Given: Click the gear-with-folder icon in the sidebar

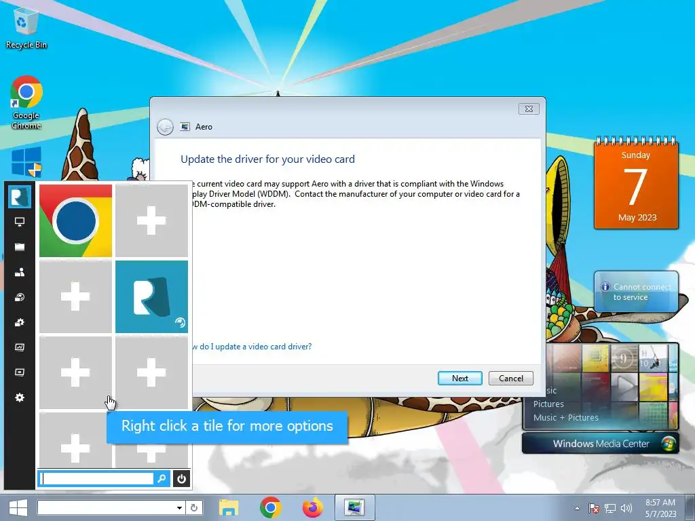Looking at the screenshot, I should (x=20, y=322).
